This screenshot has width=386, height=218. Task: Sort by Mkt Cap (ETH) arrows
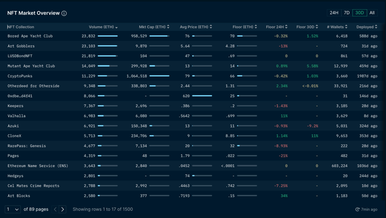click(168, 27)
